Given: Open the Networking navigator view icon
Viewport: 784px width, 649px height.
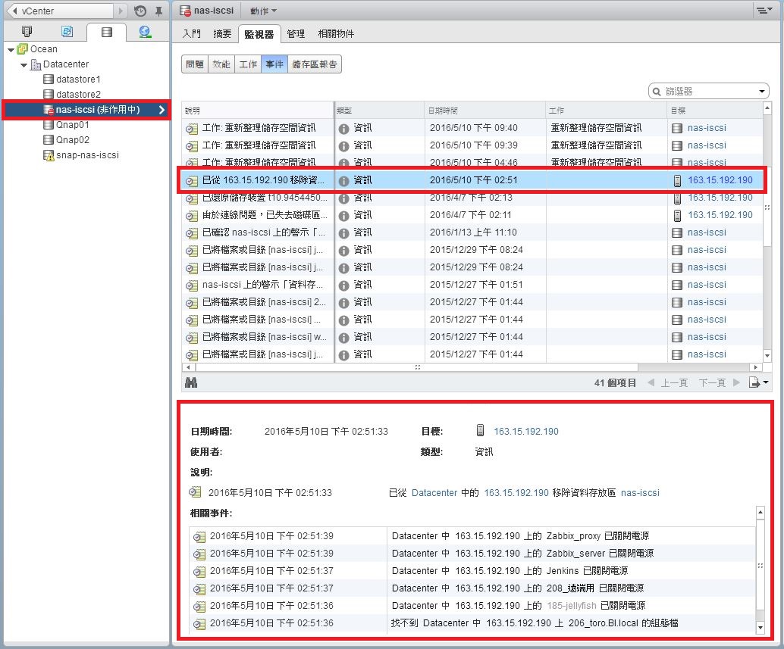Looking at the screenshot, I should coord(145,32).
